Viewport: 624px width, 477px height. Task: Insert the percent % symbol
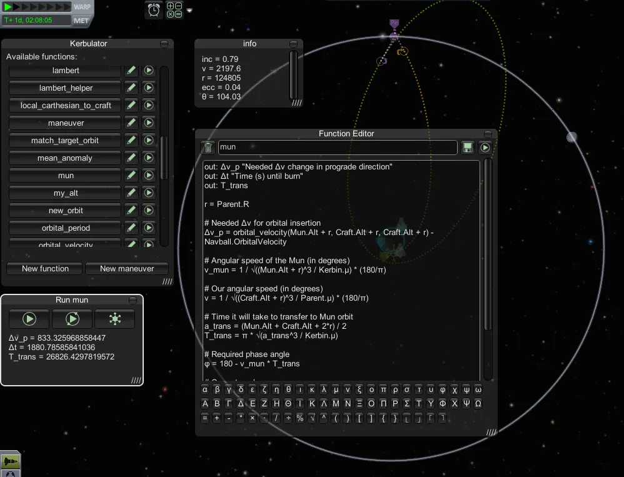click(x=300, y=418)
